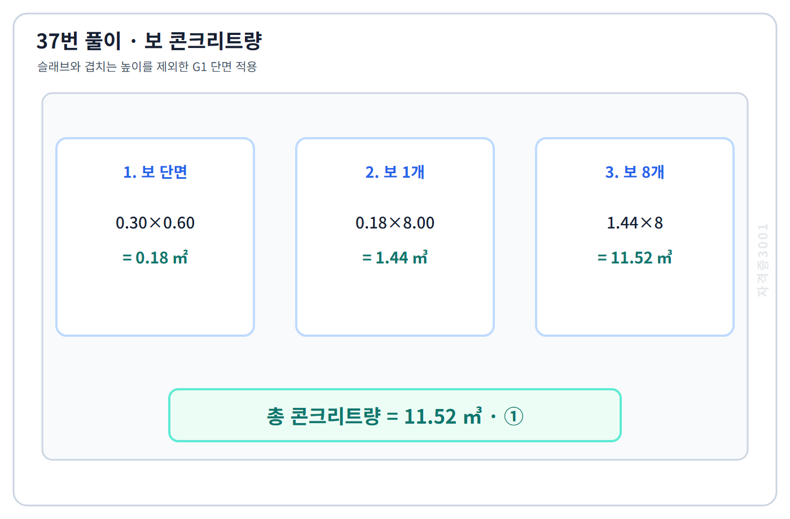Click the text 총 콘크리트량 in the green box
Image resolution: width=790 pixels, height=519 pixels.
(x=324, y=416)
